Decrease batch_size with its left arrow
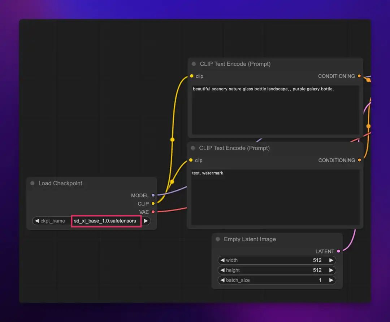Screen dimensions: 390x322 pyautogui.click(x=222, y=280)
